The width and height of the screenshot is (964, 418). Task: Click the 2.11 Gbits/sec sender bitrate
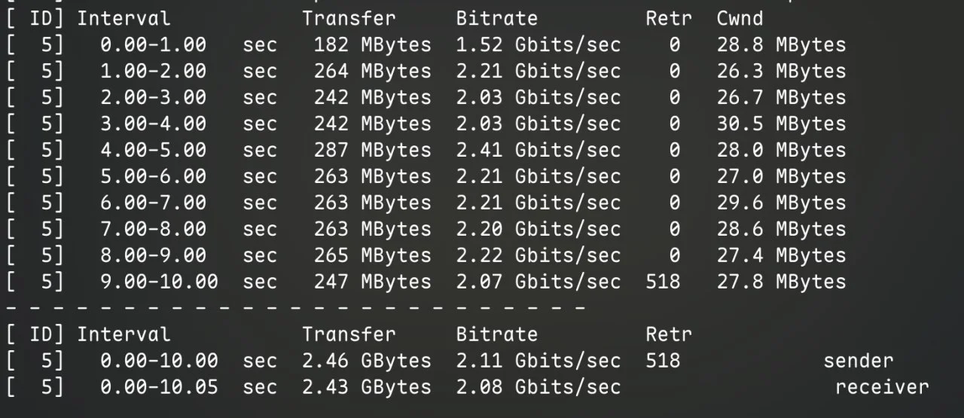click(538, 361)
